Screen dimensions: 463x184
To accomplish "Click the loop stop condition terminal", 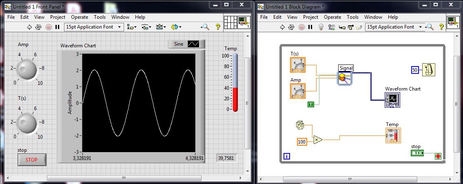I will [438, 156].
